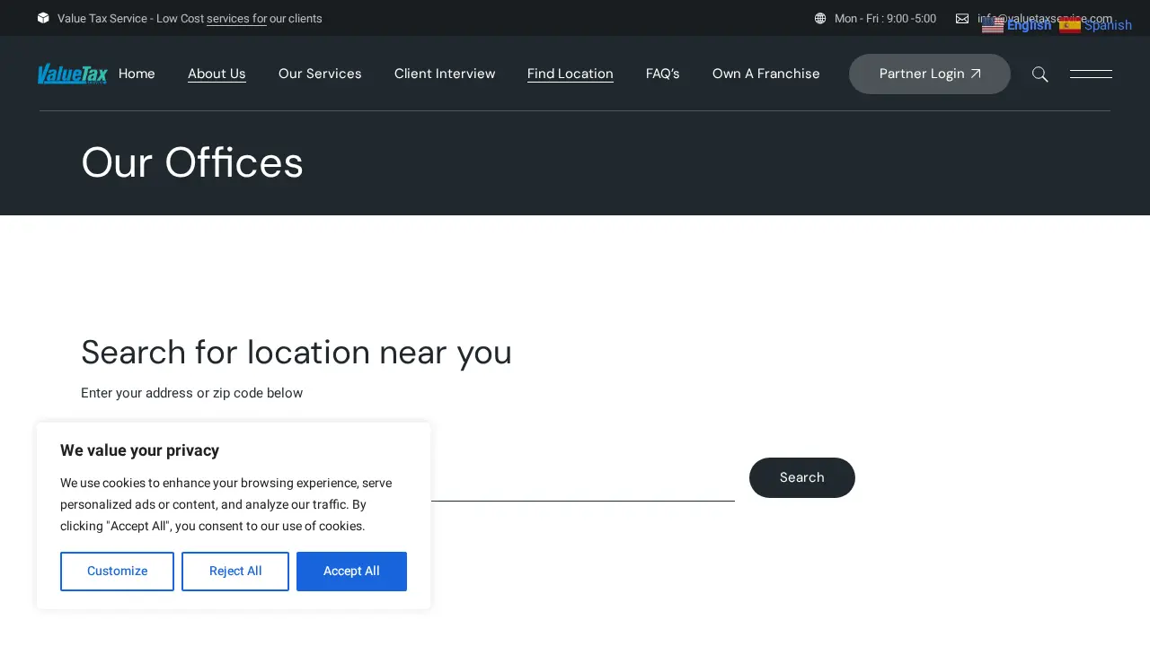Screen dimensions: 1150x646
Task: Click 'We value your privacy' heading
Action: click(139, 450)
